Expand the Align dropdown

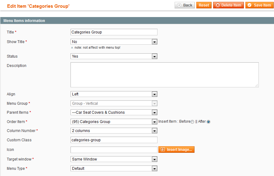click(x=114, y=94)
